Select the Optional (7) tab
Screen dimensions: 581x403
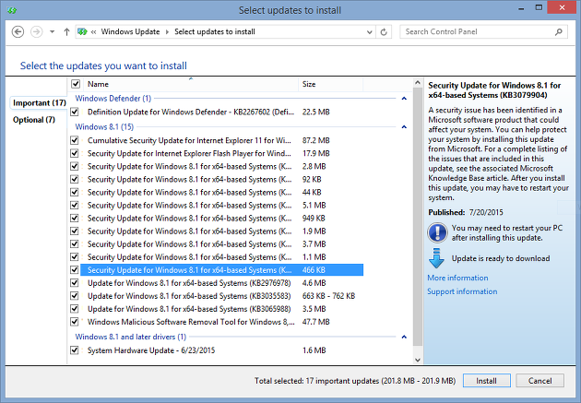coord(34,120)
